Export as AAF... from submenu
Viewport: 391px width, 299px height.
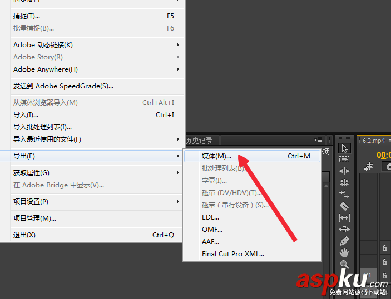tap(252, 241)
